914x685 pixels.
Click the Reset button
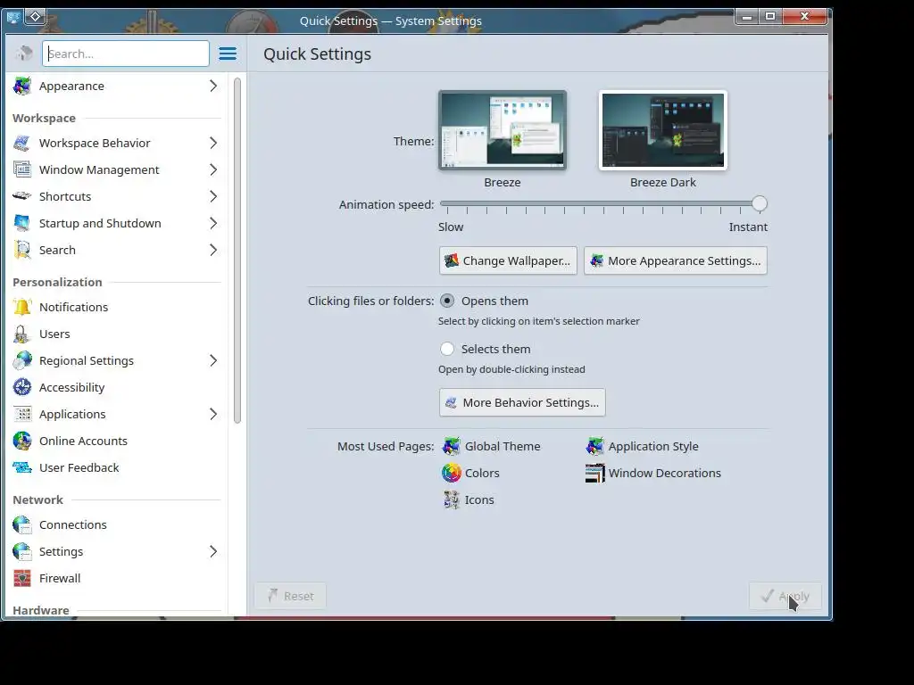290,596
